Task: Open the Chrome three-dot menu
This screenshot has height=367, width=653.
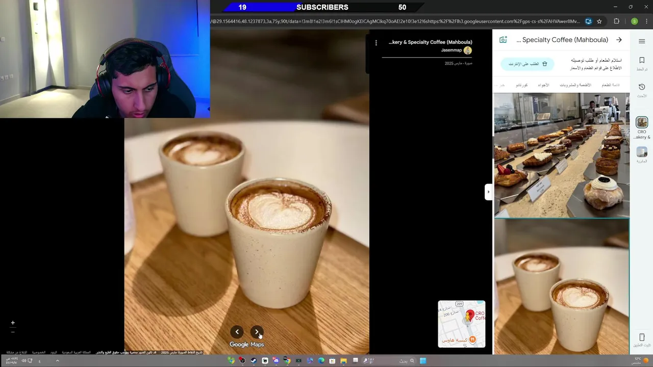Action: click(645, 21)
